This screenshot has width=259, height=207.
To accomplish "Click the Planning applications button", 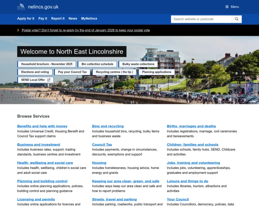I will 157,72.
